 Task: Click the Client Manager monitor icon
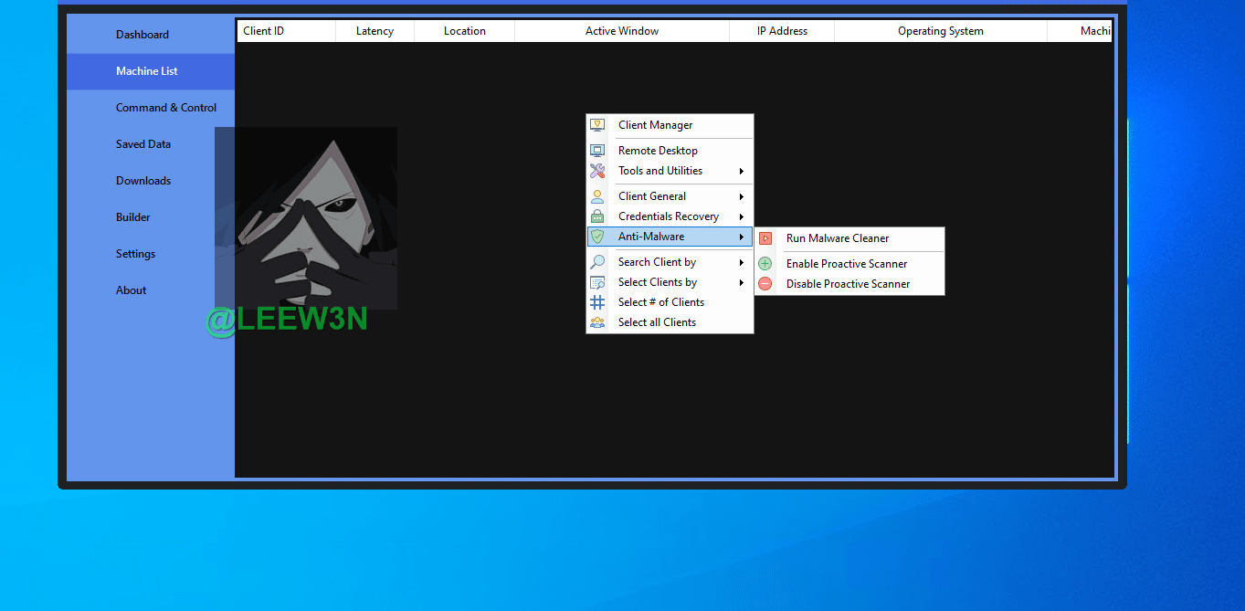tap(597, 125)
